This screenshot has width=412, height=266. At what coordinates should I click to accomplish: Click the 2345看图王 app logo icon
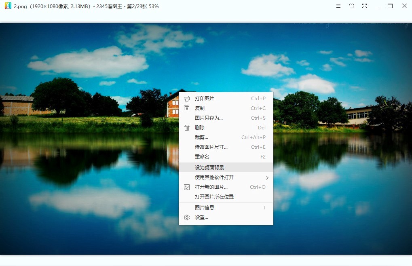8,6
